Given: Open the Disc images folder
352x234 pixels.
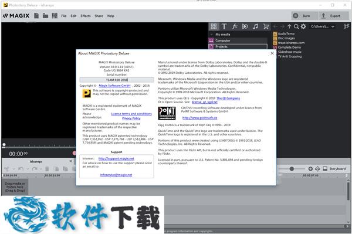Looking at the screenshot, I should pos(284,38).
